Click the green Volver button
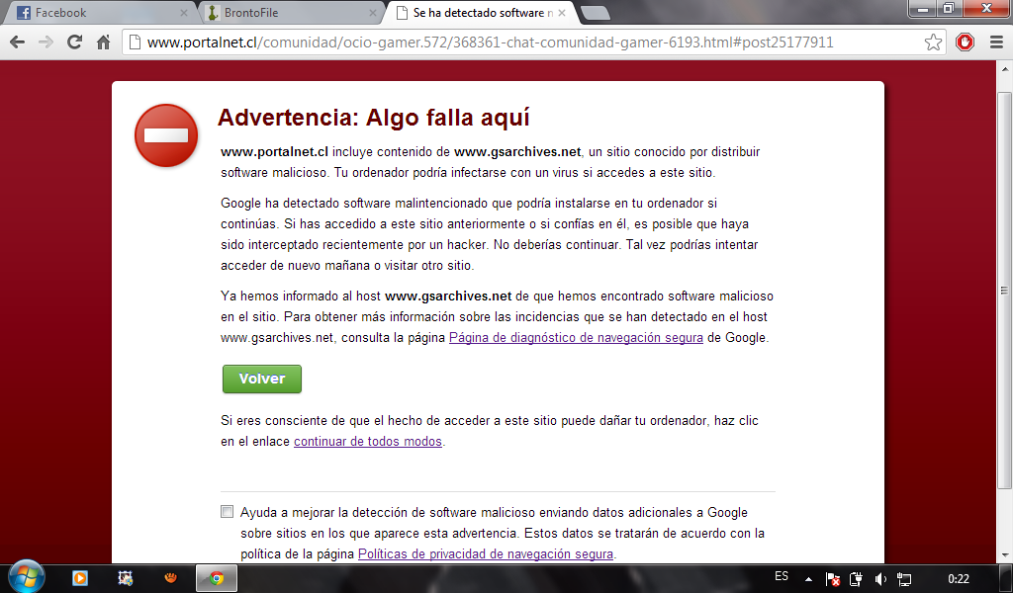Image resolution: width=1013 pixels, height=593 pixels. pos(261,379)
